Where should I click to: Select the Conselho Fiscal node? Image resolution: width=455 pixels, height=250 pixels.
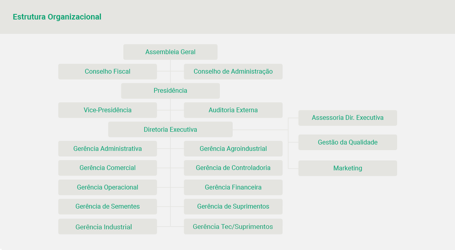(108, 72)
